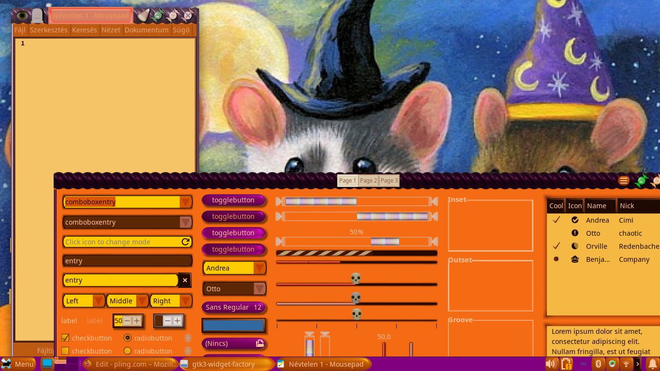660x371 pixels.
Task: Open the Nézet menu in Mousepad
Action: [111, 30]
